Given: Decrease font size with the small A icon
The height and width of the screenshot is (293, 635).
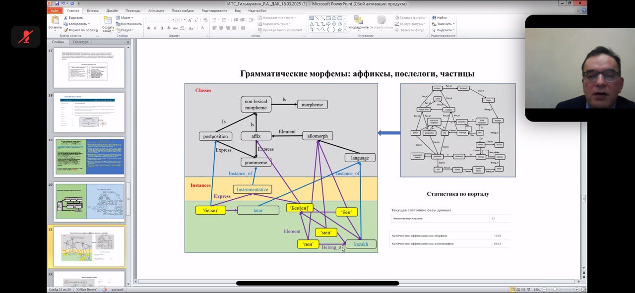Looking at the screenshot, I should pyautogui.click(x=196, y=20).
